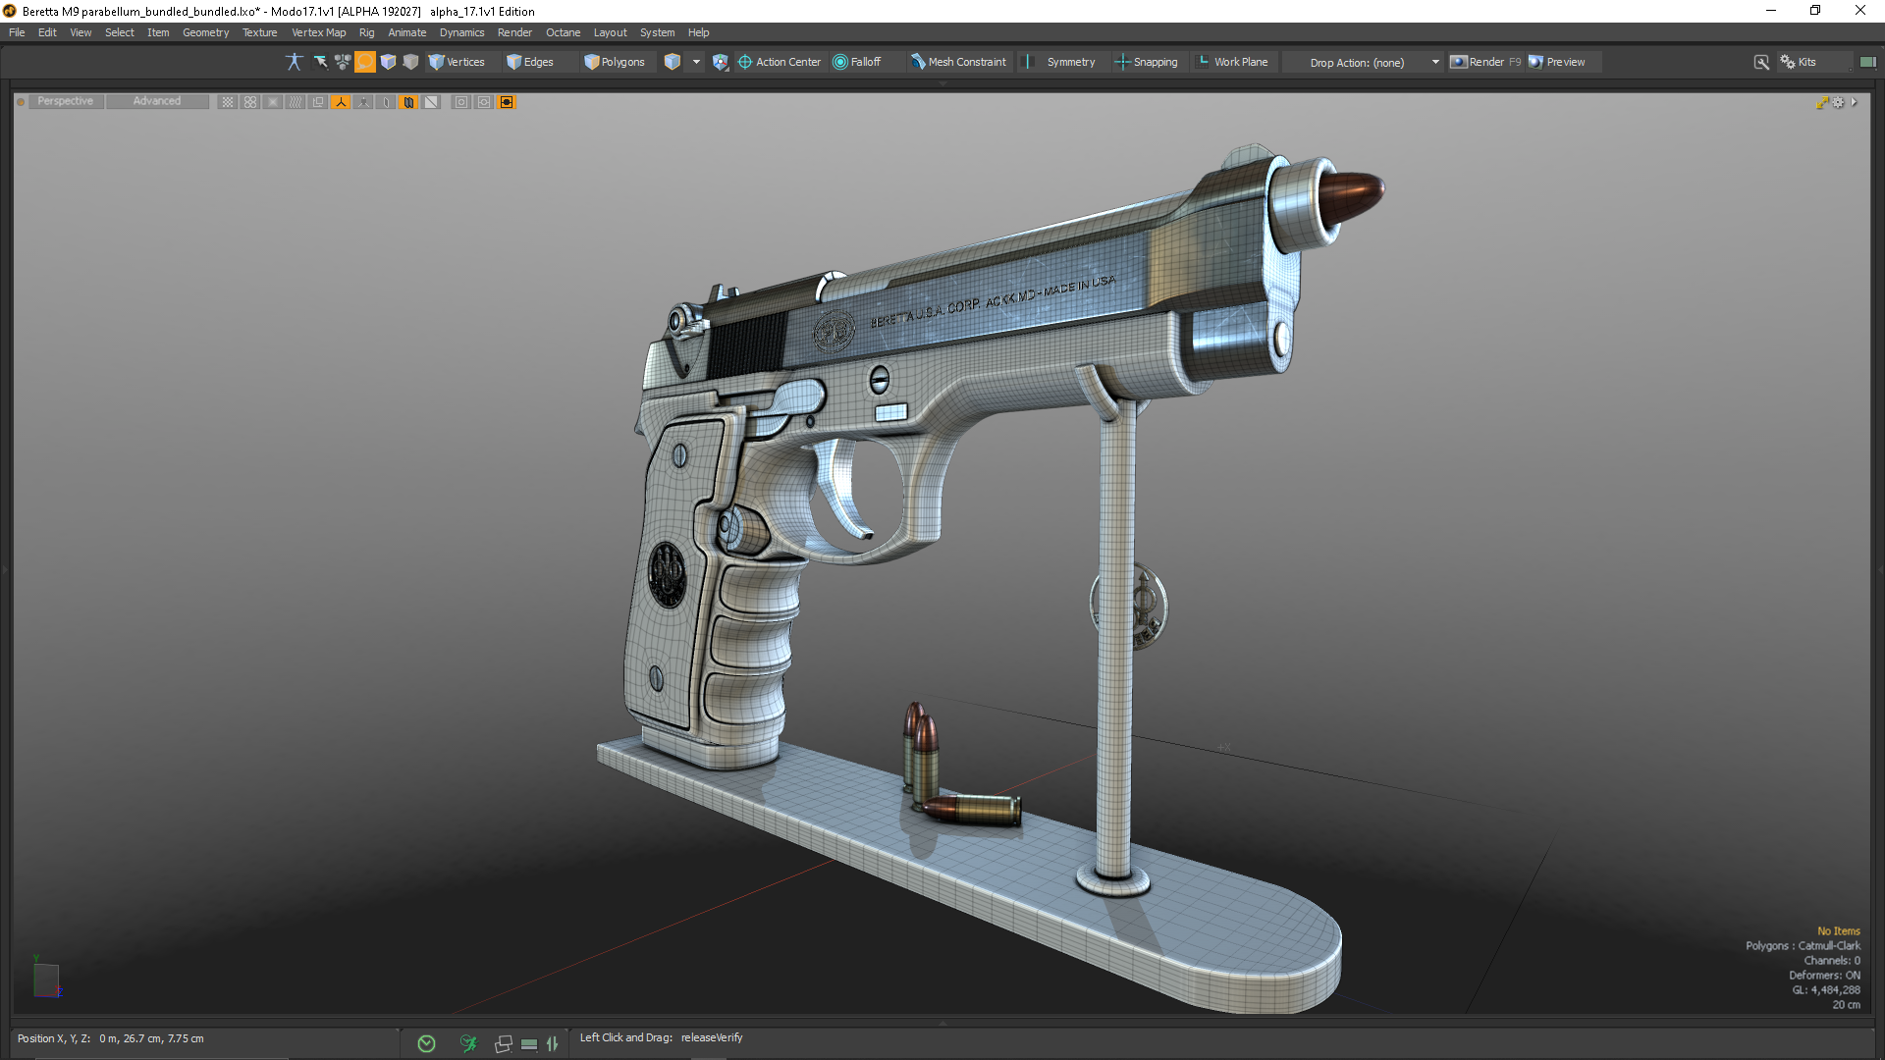Enable Mesh Constraint toggle

pos(958,62)
